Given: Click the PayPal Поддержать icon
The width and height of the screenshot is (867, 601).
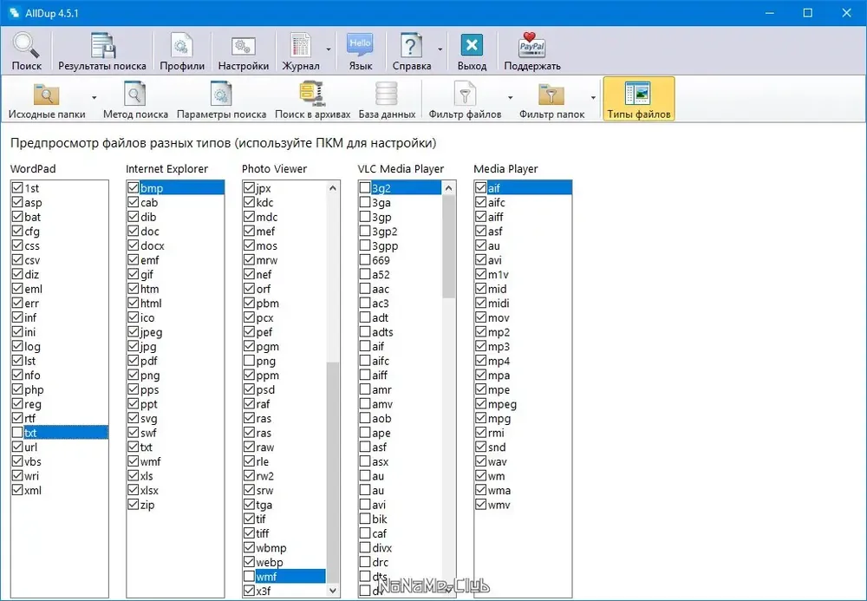Looking at the screenshot, I should pos(532,45).
